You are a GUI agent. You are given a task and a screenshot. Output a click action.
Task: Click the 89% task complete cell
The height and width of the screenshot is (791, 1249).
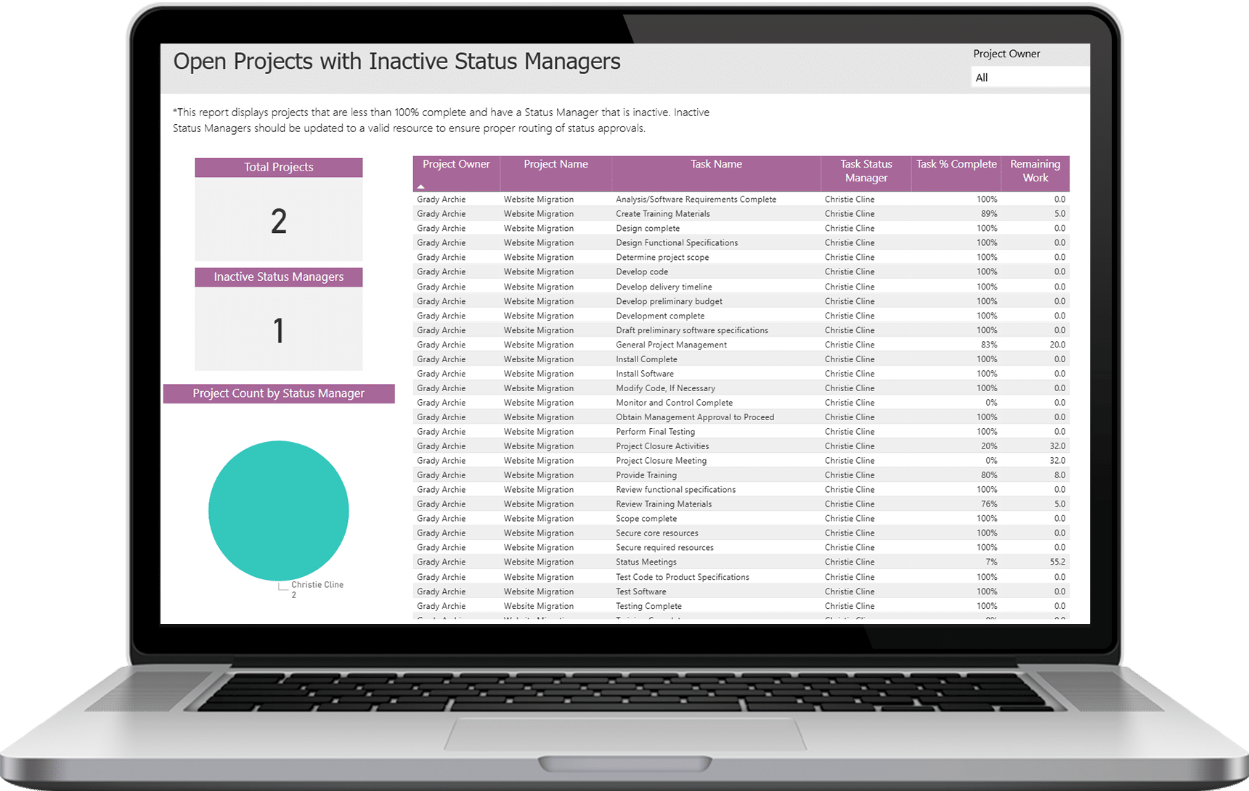(988, 214)
